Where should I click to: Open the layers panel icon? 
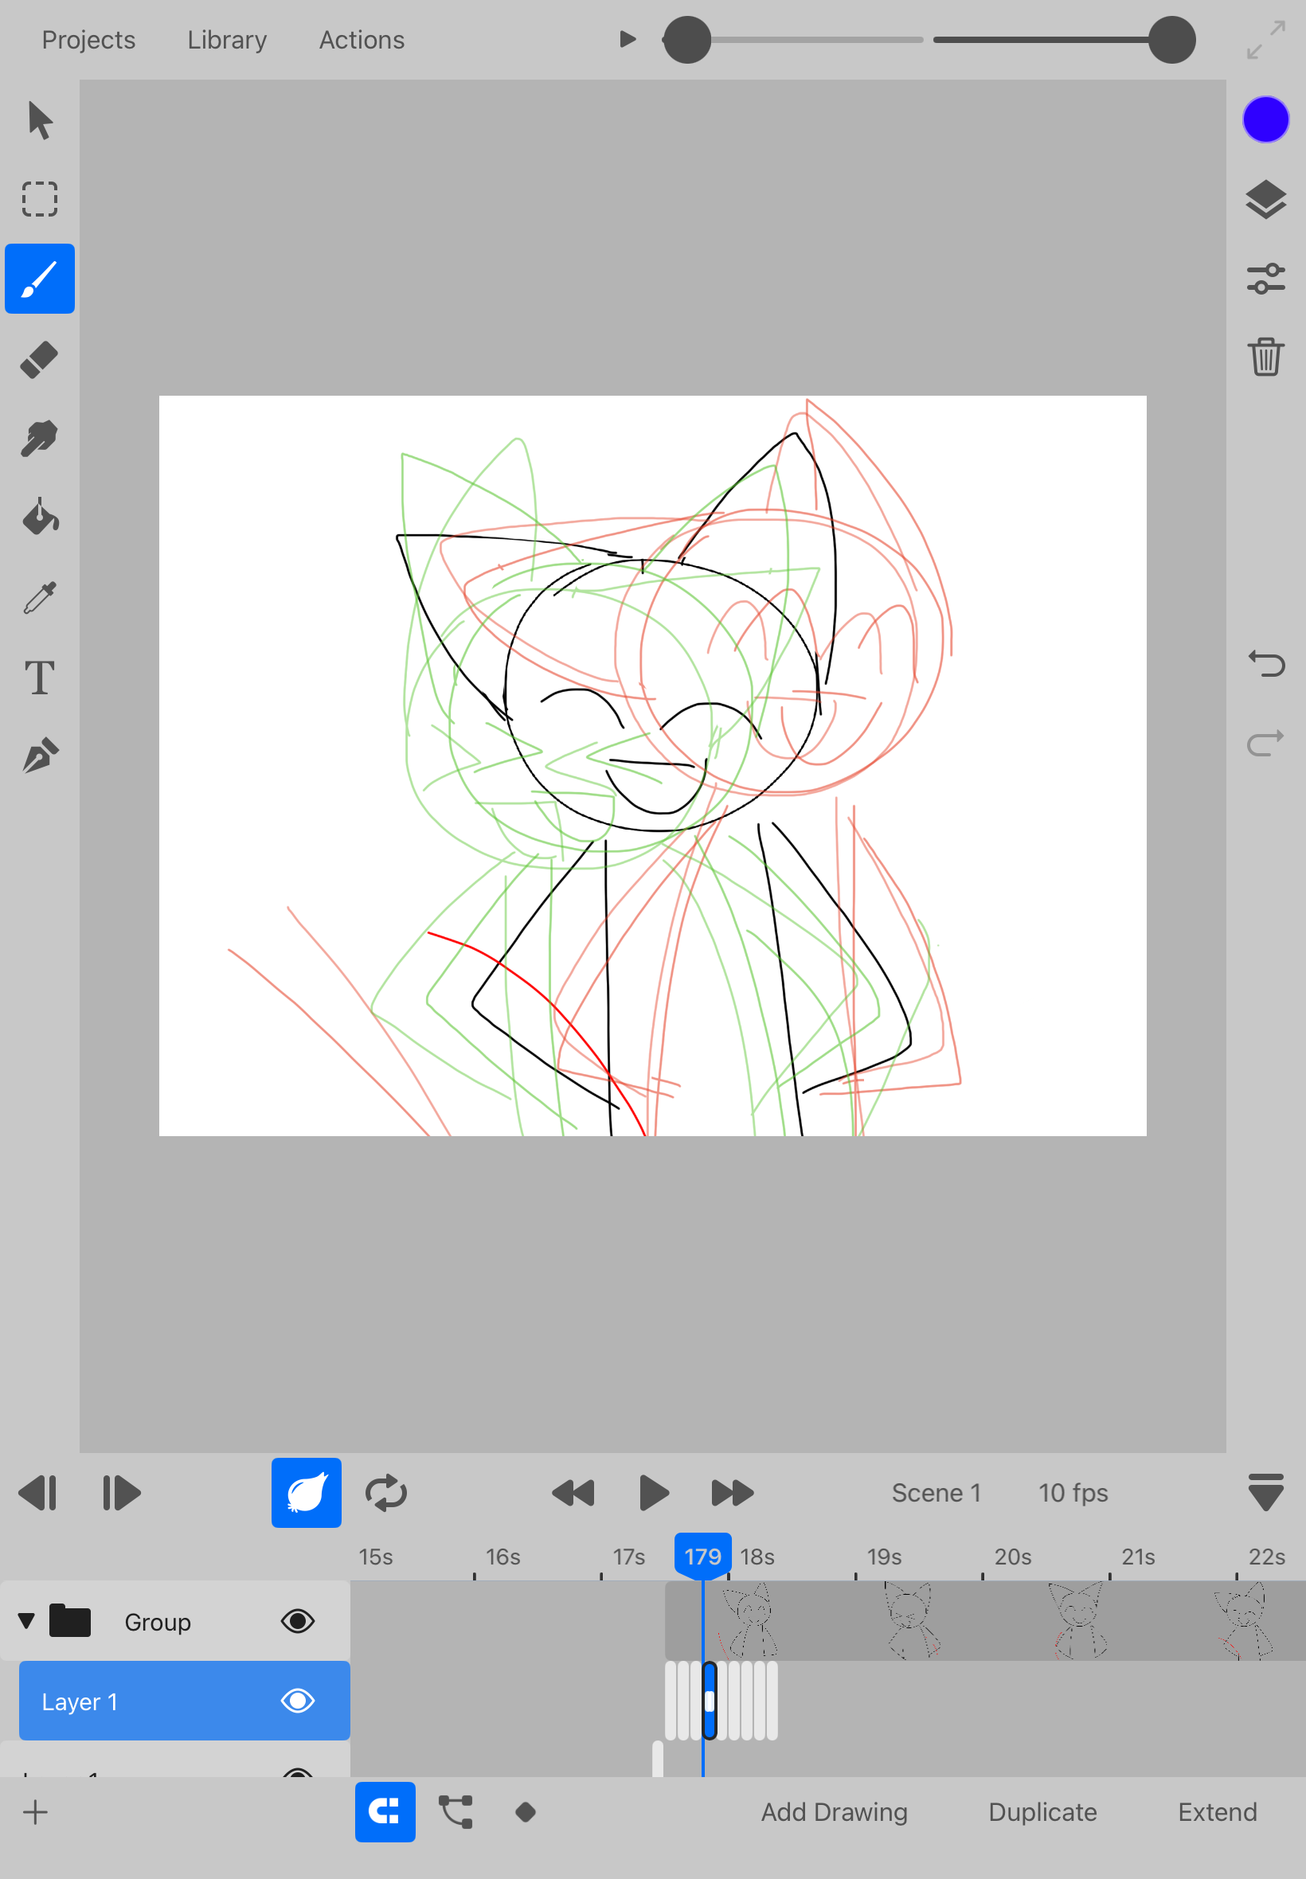click(1265, 200)
